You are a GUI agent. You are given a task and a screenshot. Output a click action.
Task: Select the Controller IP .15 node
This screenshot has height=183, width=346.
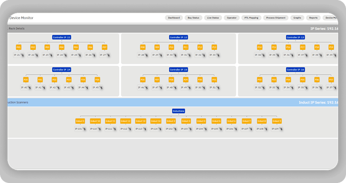[x=179, y=70]
